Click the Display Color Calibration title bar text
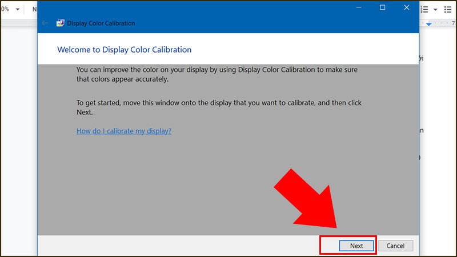The image size is (457, 257). click(101, 23)
